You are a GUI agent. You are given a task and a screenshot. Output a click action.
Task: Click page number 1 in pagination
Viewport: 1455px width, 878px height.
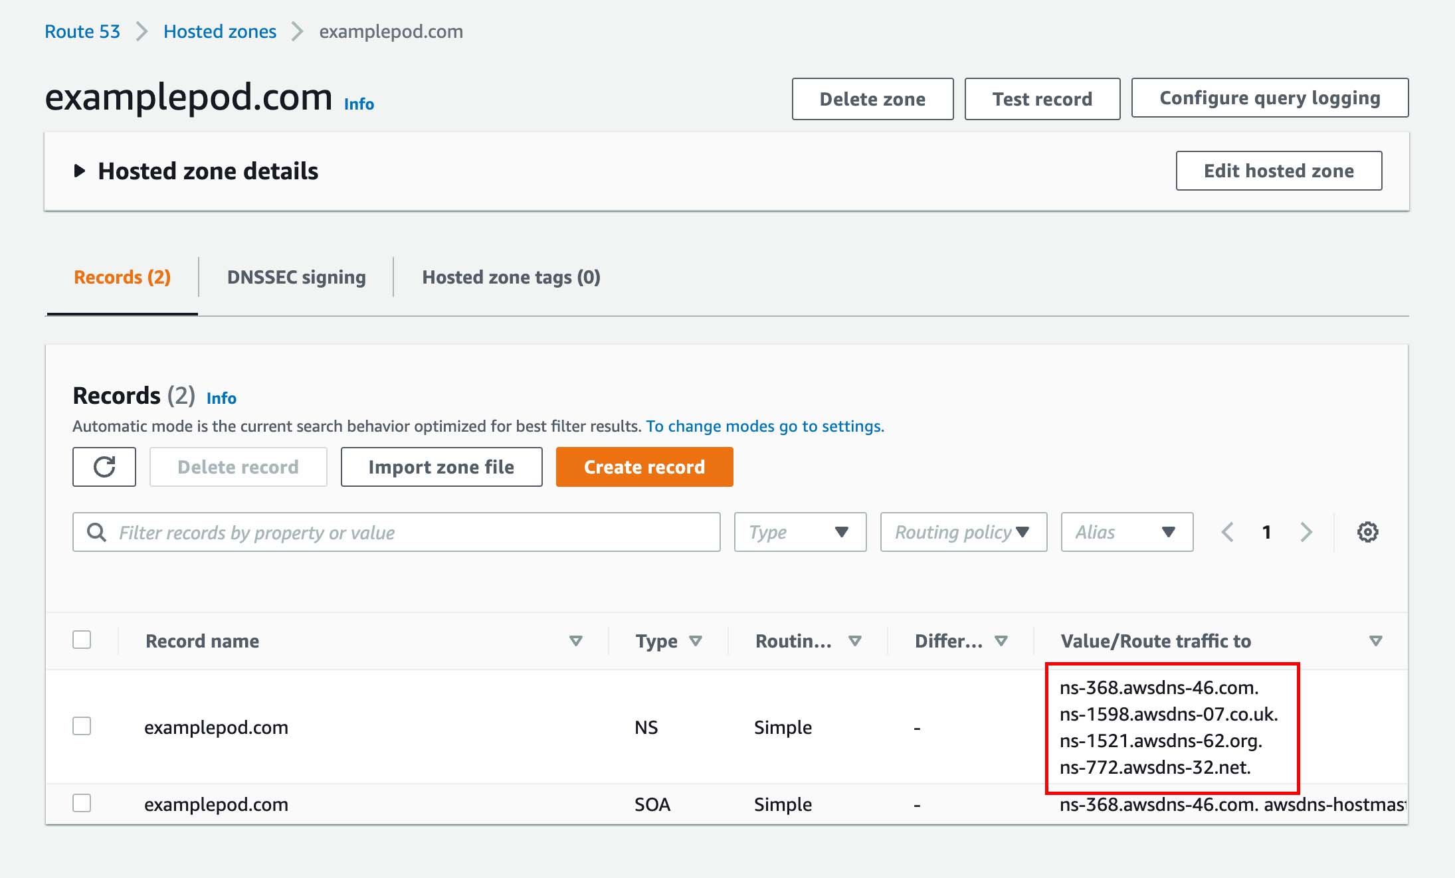1266,532
